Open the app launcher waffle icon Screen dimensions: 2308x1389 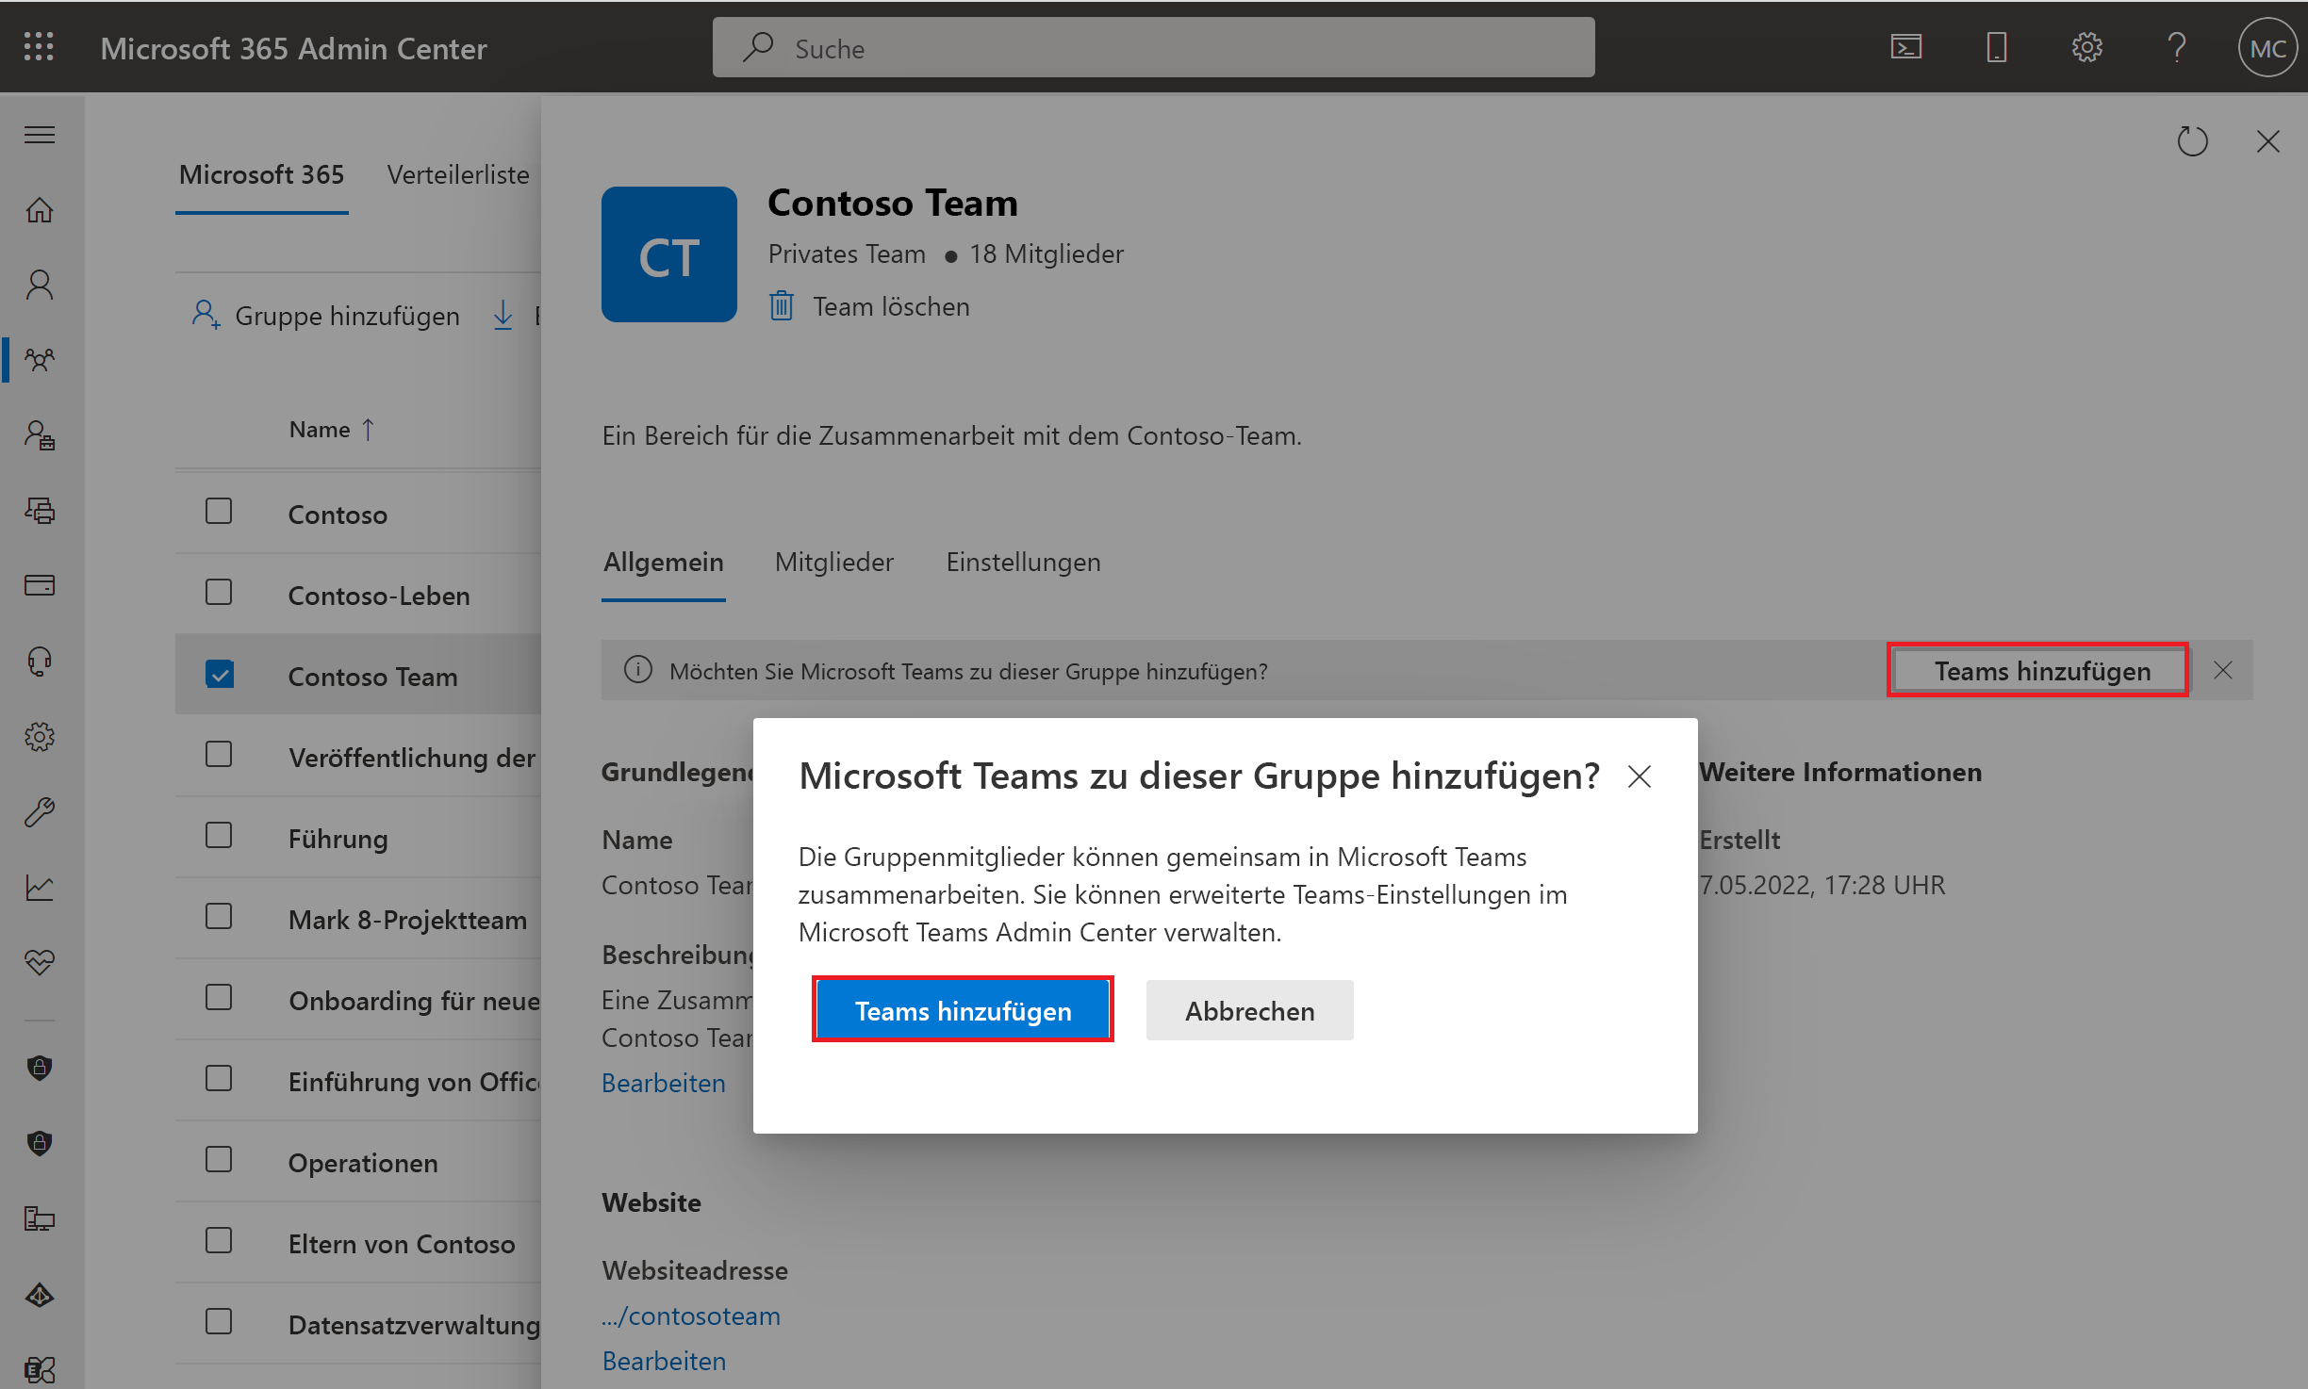(x=39, y=47)
